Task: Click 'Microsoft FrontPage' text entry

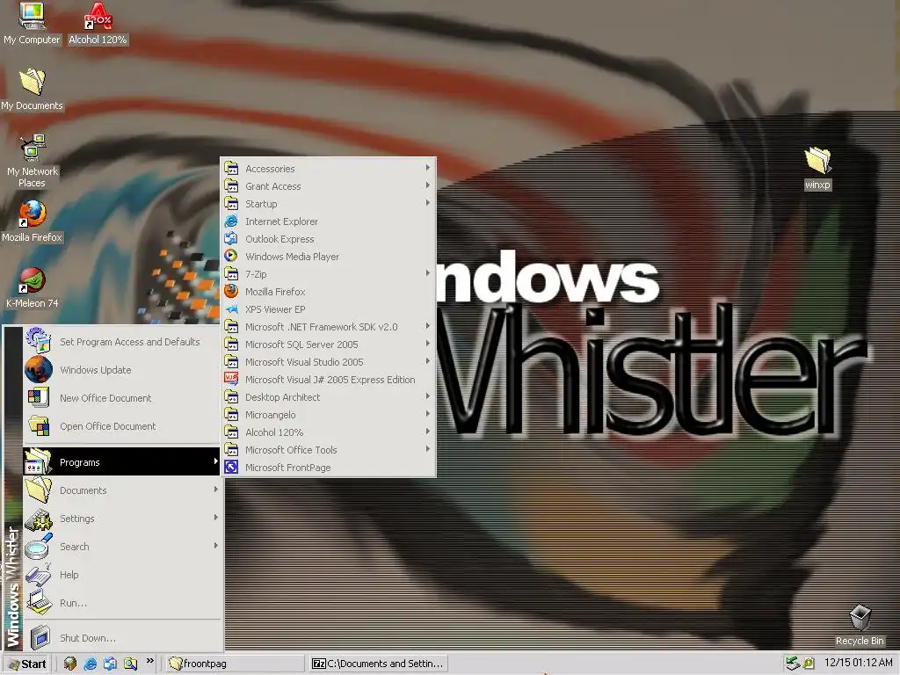Action: click(288, 468)
